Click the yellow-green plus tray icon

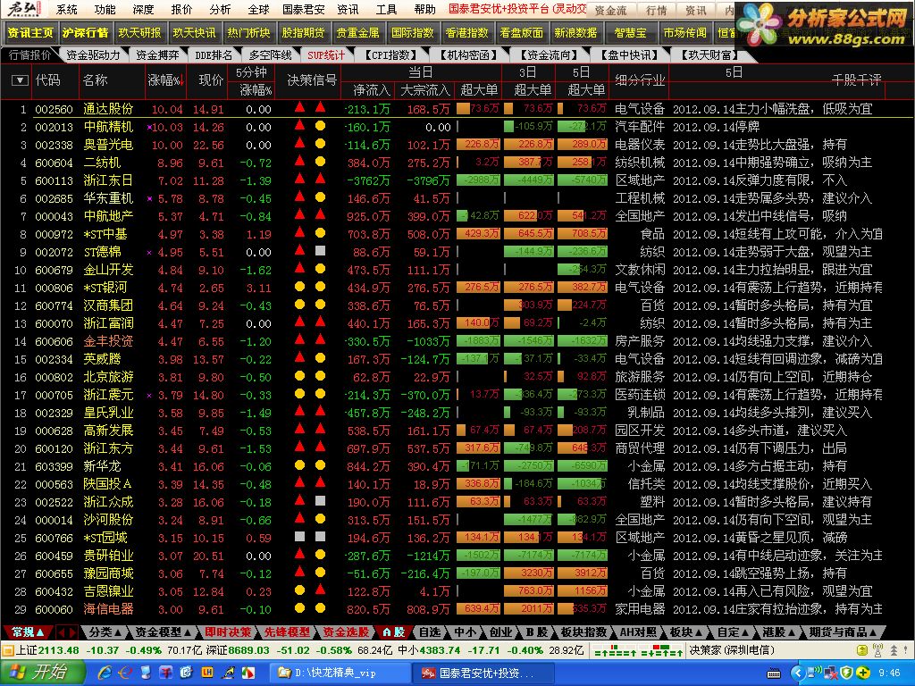tap(864, 673)
